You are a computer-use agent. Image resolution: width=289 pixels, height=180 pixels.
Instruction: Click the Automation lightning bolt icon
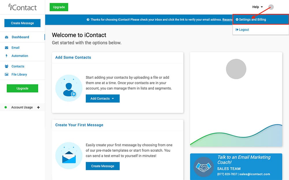click(x=7, y=56)
